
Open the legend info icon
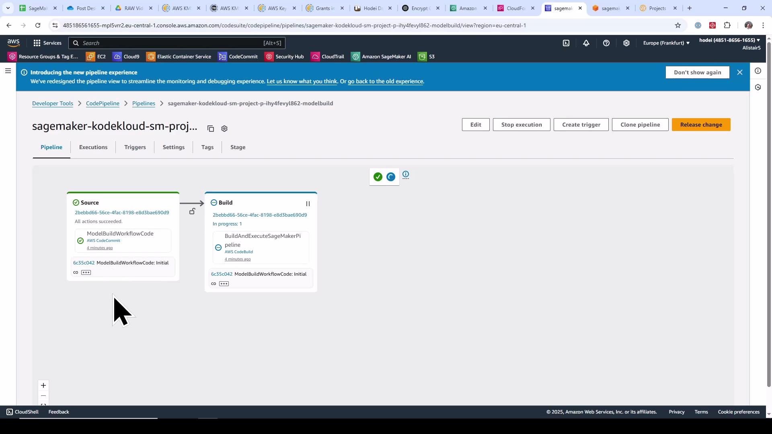click(x=406, y=174)
